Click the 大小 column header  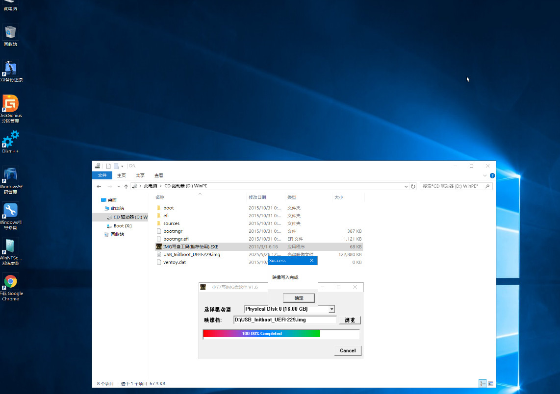[338, 197]
